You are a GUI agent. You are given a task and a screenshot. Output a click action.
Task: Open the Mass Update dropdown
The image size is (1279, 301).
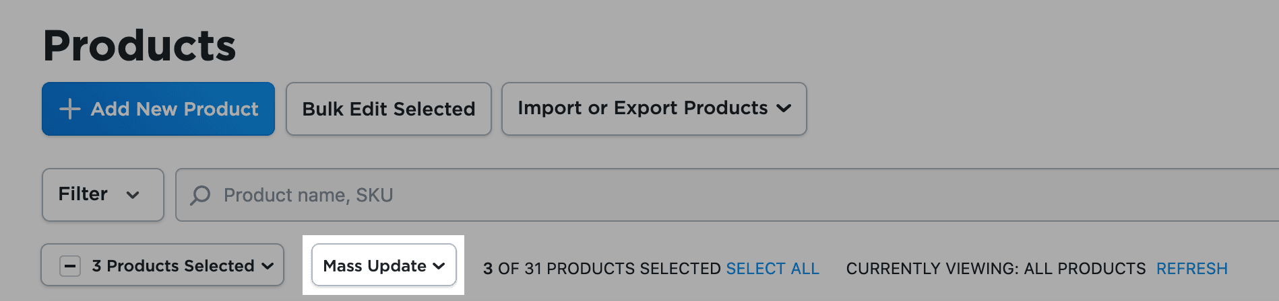[383, 265]
